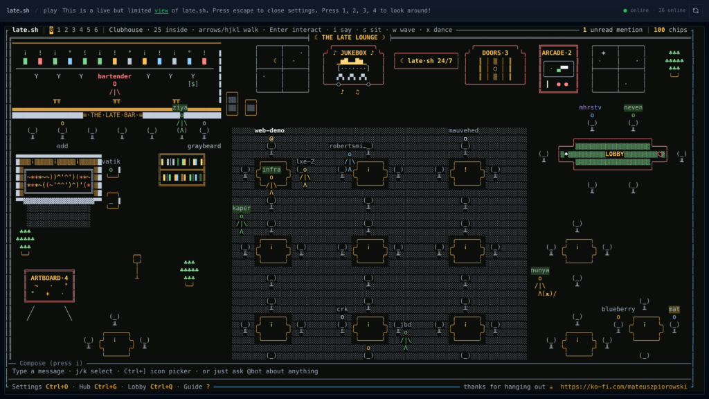Click the ARCADE·2 cabinet
The image size is (709, 399).
pos(559,69)
